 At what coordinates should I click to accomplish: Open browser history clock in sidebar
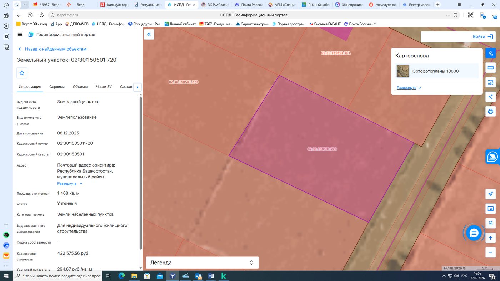tap(6, 5)
